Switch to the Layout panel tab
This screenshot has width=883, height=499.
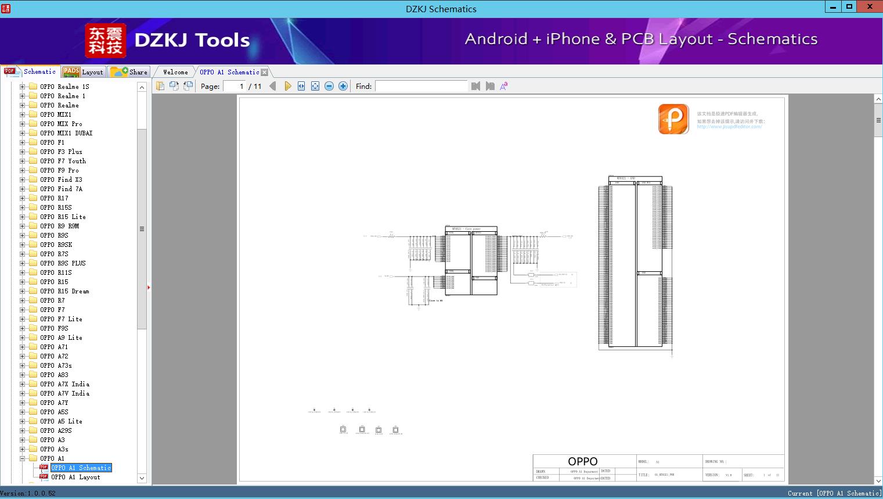pos(83,72)
